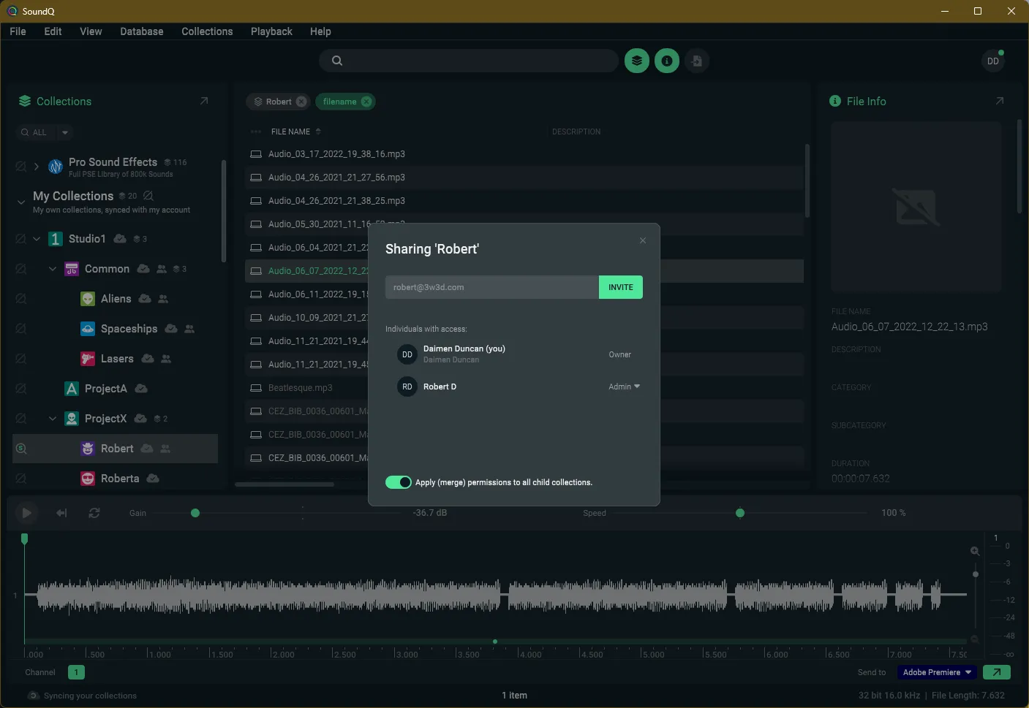Click the return-to-start transport button
The image size is (1029, 708).
click(61, 513)
